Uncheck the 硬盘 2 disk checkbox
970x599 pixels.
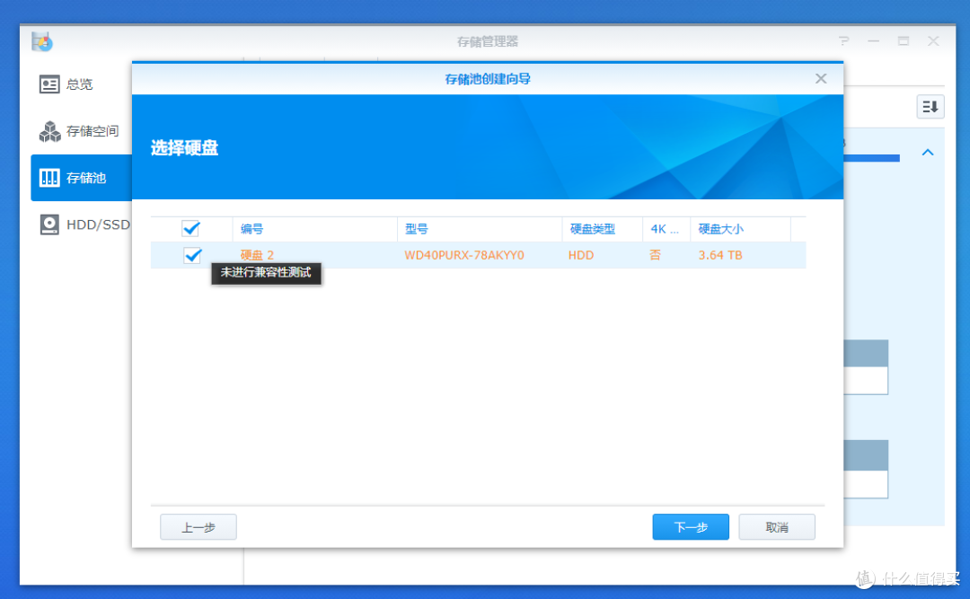pos(191,255)
